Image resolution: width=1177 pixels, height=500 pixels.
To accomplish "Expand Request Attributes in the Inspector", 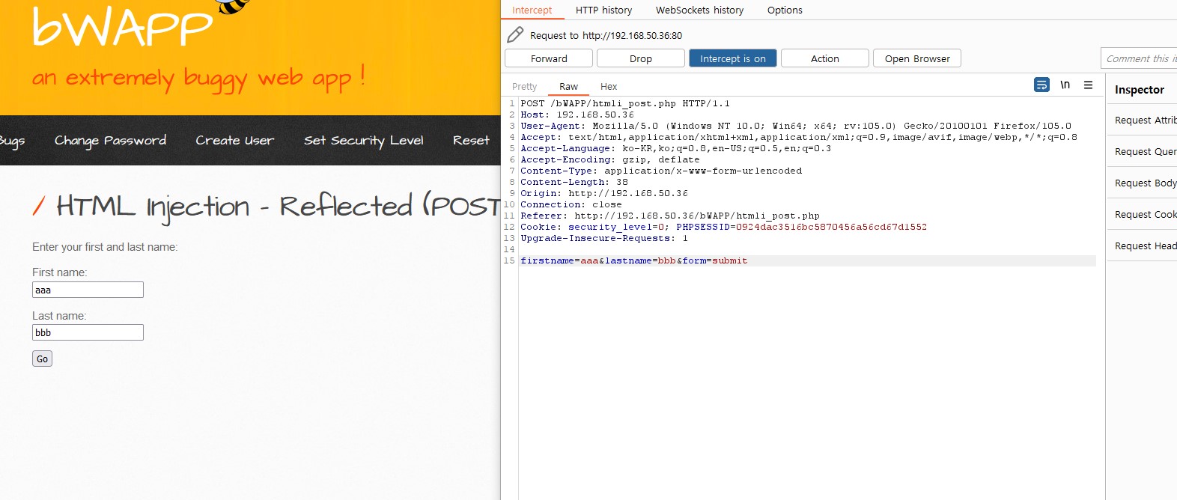I will (1146, 120).
